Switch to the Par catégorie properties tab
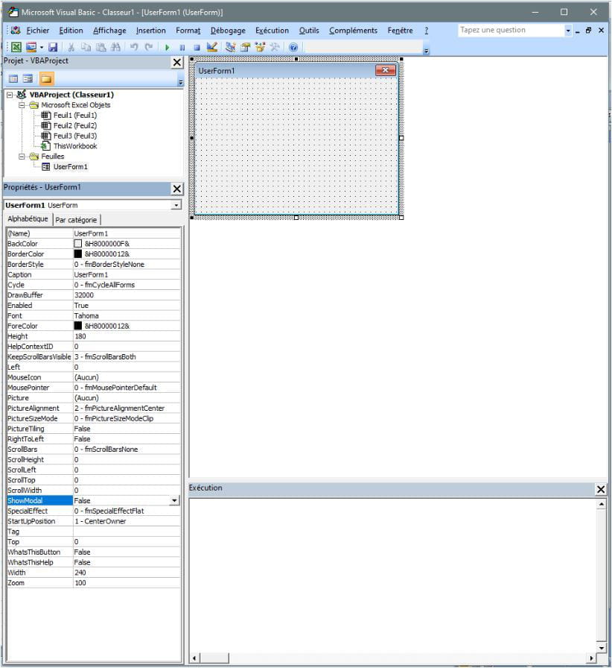The image size is (612, 668). [76, 220]
